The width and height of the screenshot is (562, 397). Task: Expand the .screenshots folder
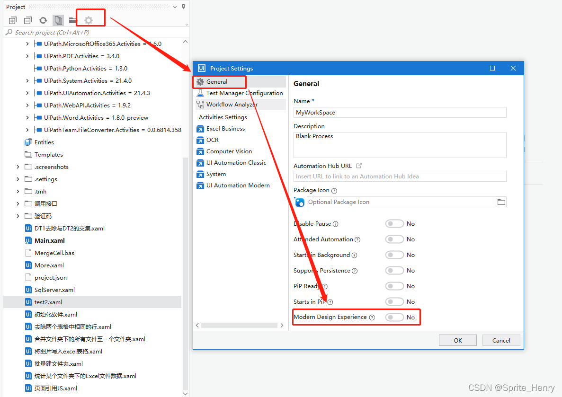18,167
